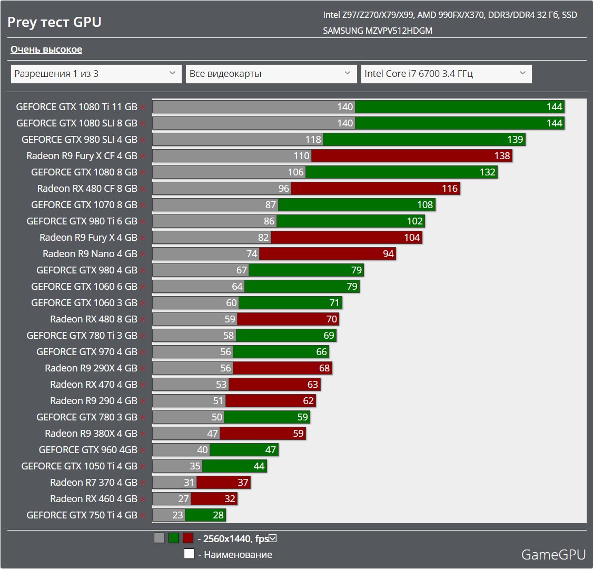Hit the x next to Radeon R9 290 4 GB
Viewport: 593px width, 569px height.
coord(143,401)
